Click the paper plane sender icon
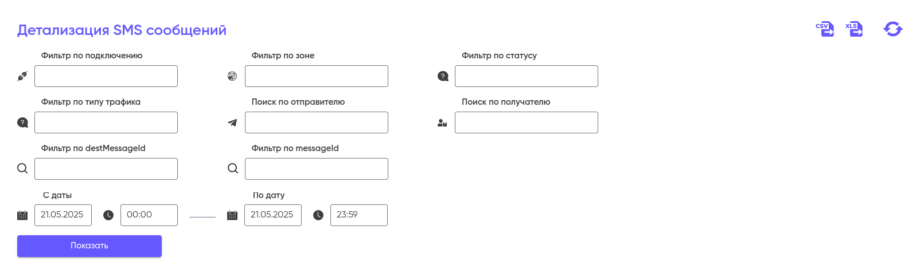The image size is (920, 277). click(232, 122)
